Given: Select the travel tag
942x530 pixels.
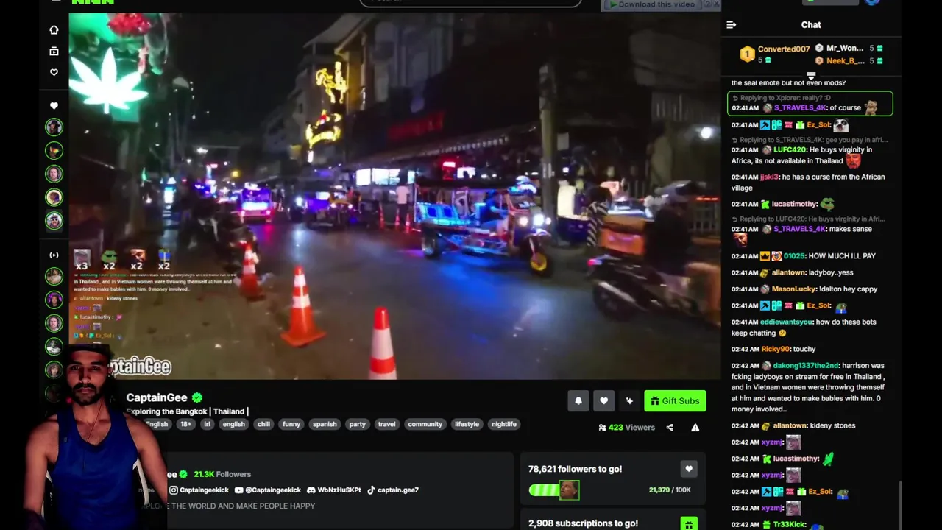Looking at the screenshot, I should [386, 424].
